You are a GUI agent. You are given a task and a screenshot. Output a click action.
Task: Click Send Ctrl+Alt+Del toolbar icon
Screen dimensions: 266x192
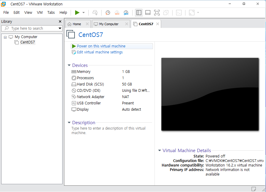(x=95, y=13)
